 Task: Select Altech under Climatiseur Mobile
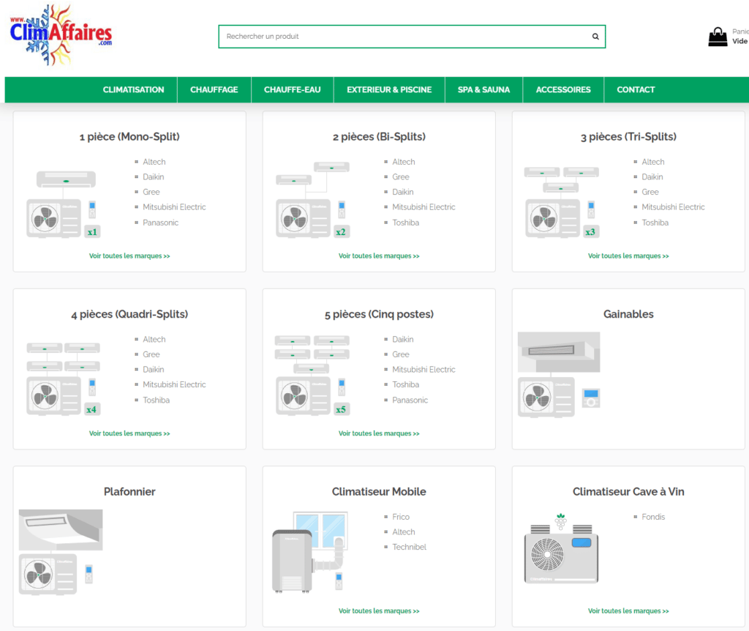point(404,532)
